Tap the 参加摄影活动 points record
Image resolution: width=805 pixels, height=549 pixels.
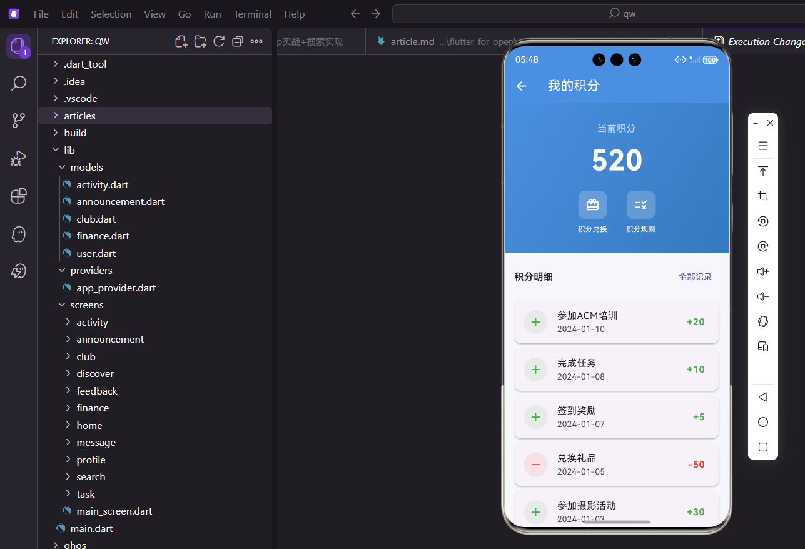(616, 510)
